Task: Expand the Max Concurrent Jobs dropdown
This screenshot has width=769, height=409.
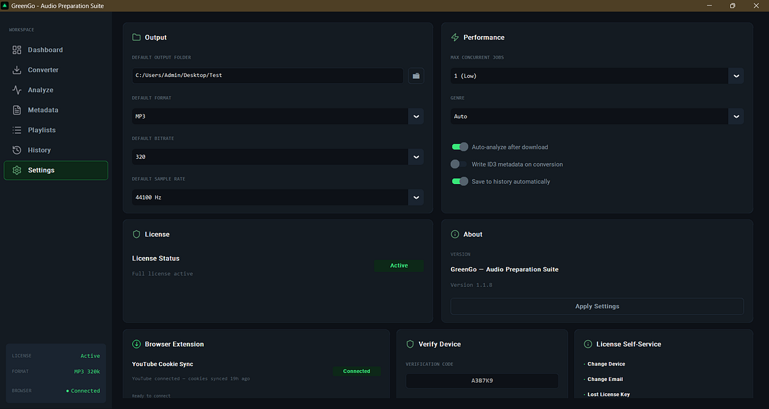Action: coord(736,76)
